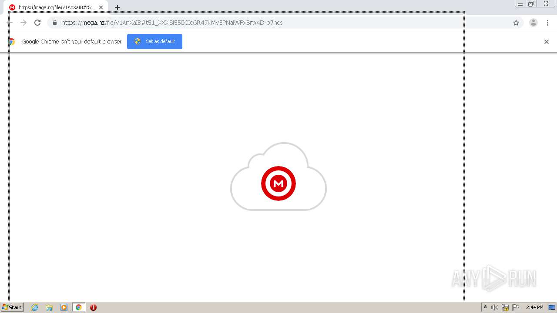Viewport: 557px width, 313px height.
Task: Launch Internet Explorer from the taskbar
Action: click(35, 307)
